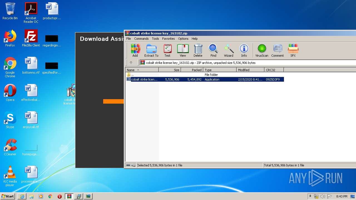
Task: Open the Options menu
Action: [183, 39]
